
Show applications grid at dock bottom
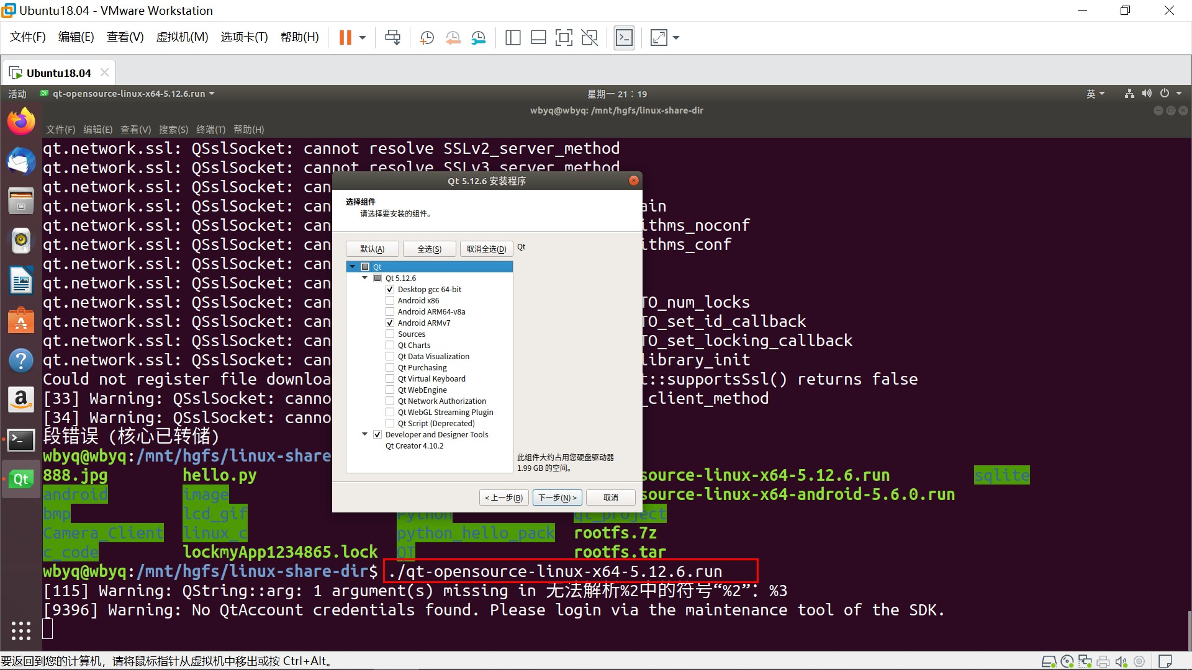pos(21,630)
